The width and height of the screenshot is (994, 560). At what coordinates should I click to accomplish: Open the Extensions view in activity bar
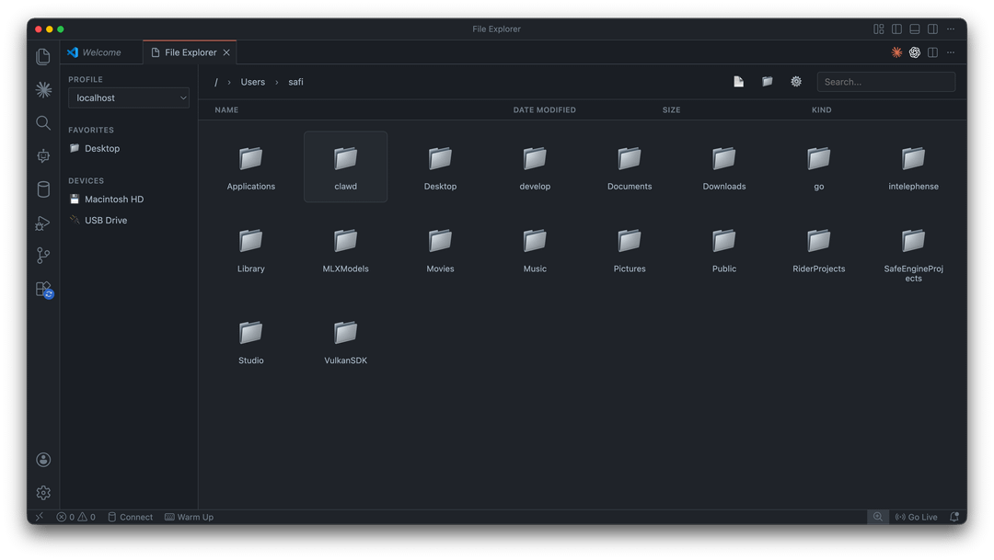43,289
